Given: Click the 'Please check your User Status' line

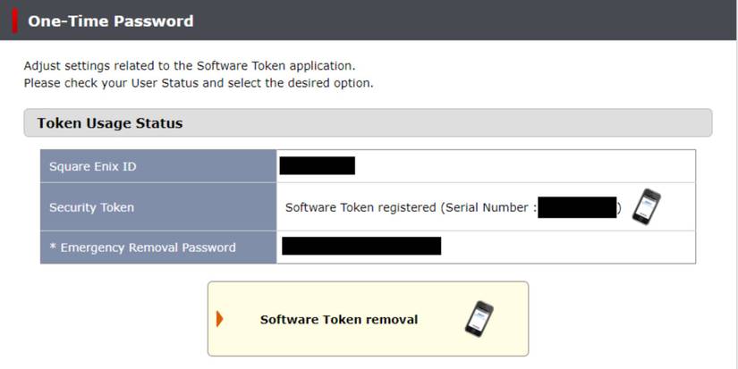Looking at the screenshot, I should pos(198,83).
